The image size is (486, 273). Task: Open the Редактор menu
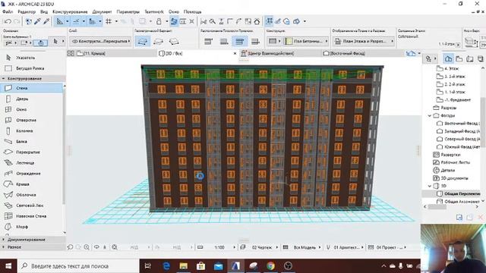pos(27,12)
